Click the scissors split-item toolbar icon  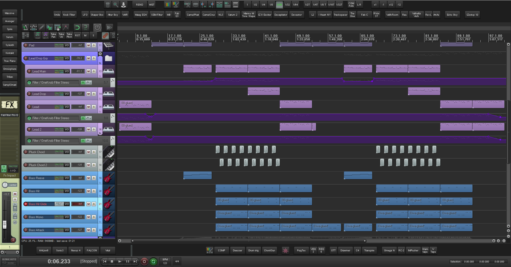pyautogui.click(x=187, y=5)
